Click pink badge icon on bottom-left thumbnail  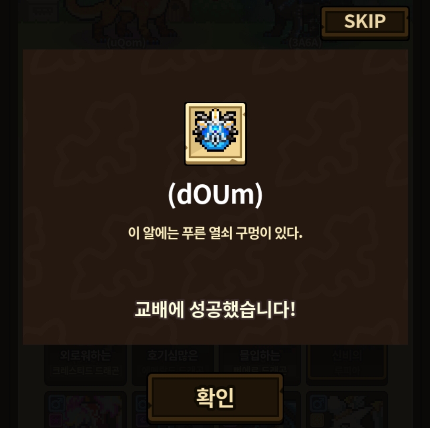pyautogui.click(x=56, y=420)
